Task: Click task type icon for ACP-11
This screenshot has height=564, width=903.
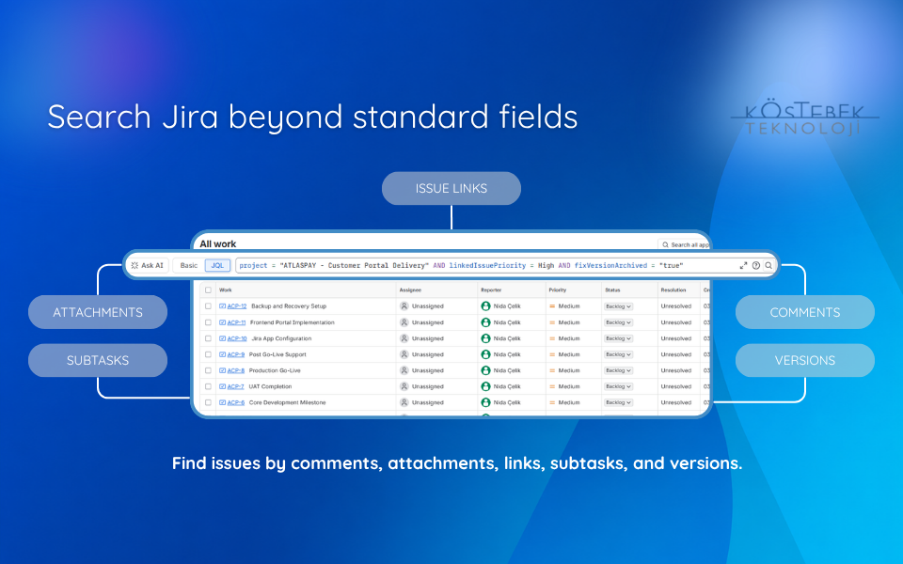Action: click(x=222, y=322)
